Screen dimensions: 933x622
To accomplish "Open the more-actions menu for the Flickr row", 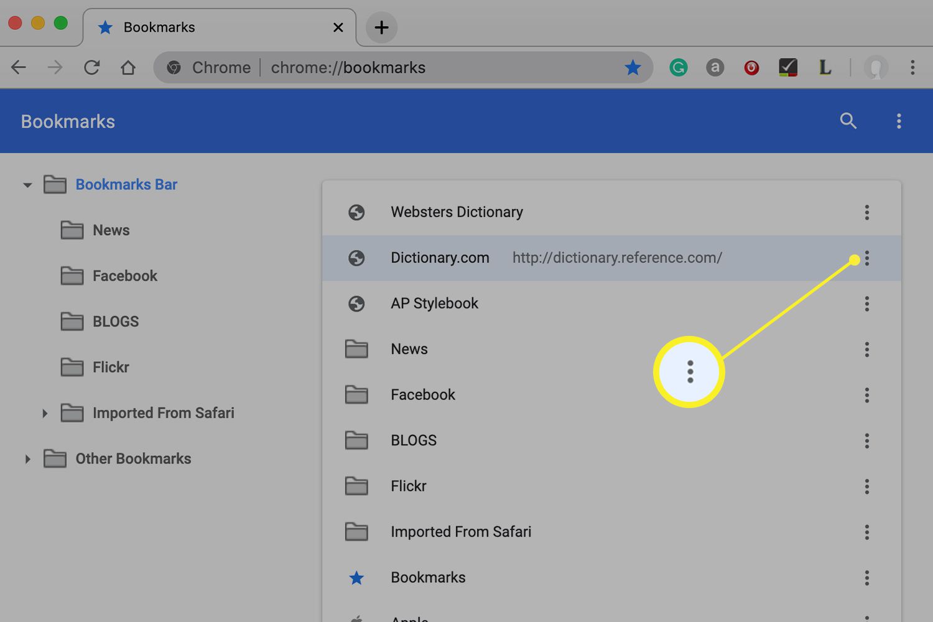I will pyautogui.click(x=866, y=486).
